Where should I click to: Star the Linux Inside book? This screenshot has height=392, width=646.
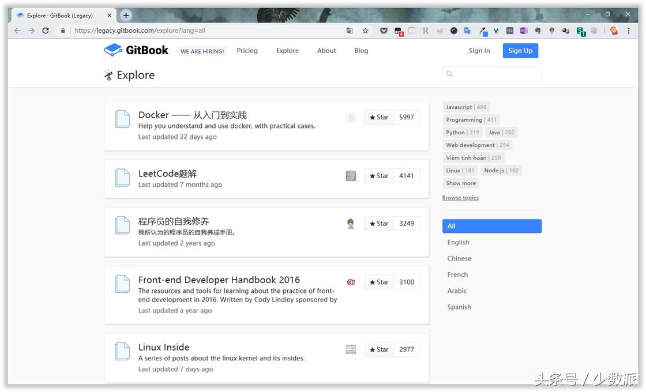(x=379, y=350)
